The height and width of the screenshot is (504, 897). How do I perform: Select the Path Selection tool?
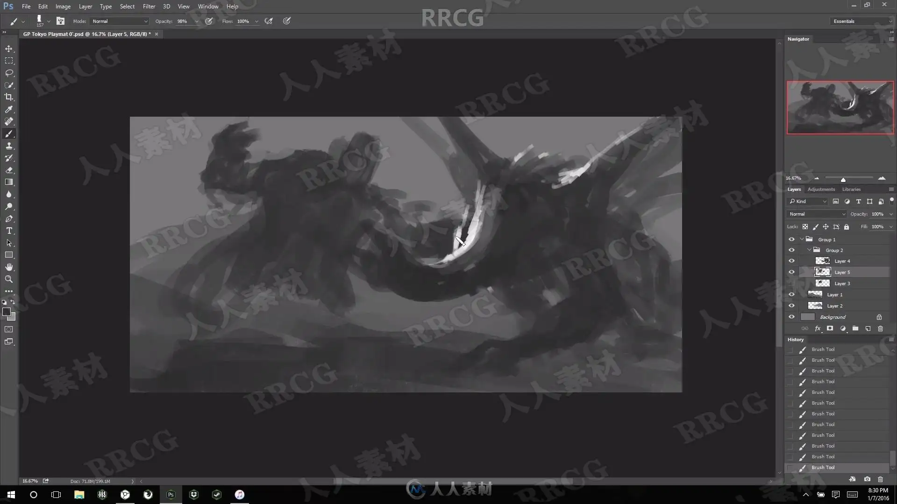click(9, 243)
